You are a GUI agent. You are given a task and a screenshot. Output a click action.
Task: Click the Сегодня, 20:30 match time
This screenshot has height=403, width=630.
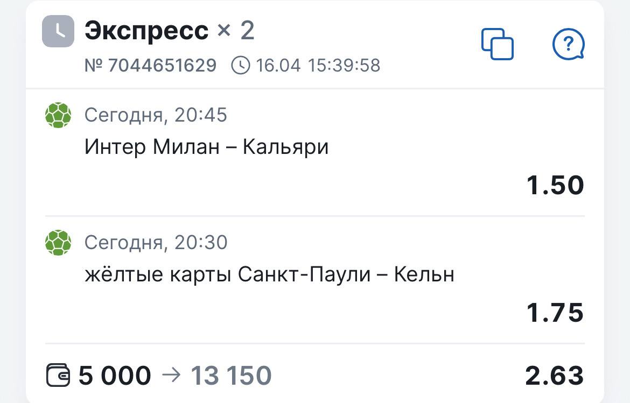[156, 243]
